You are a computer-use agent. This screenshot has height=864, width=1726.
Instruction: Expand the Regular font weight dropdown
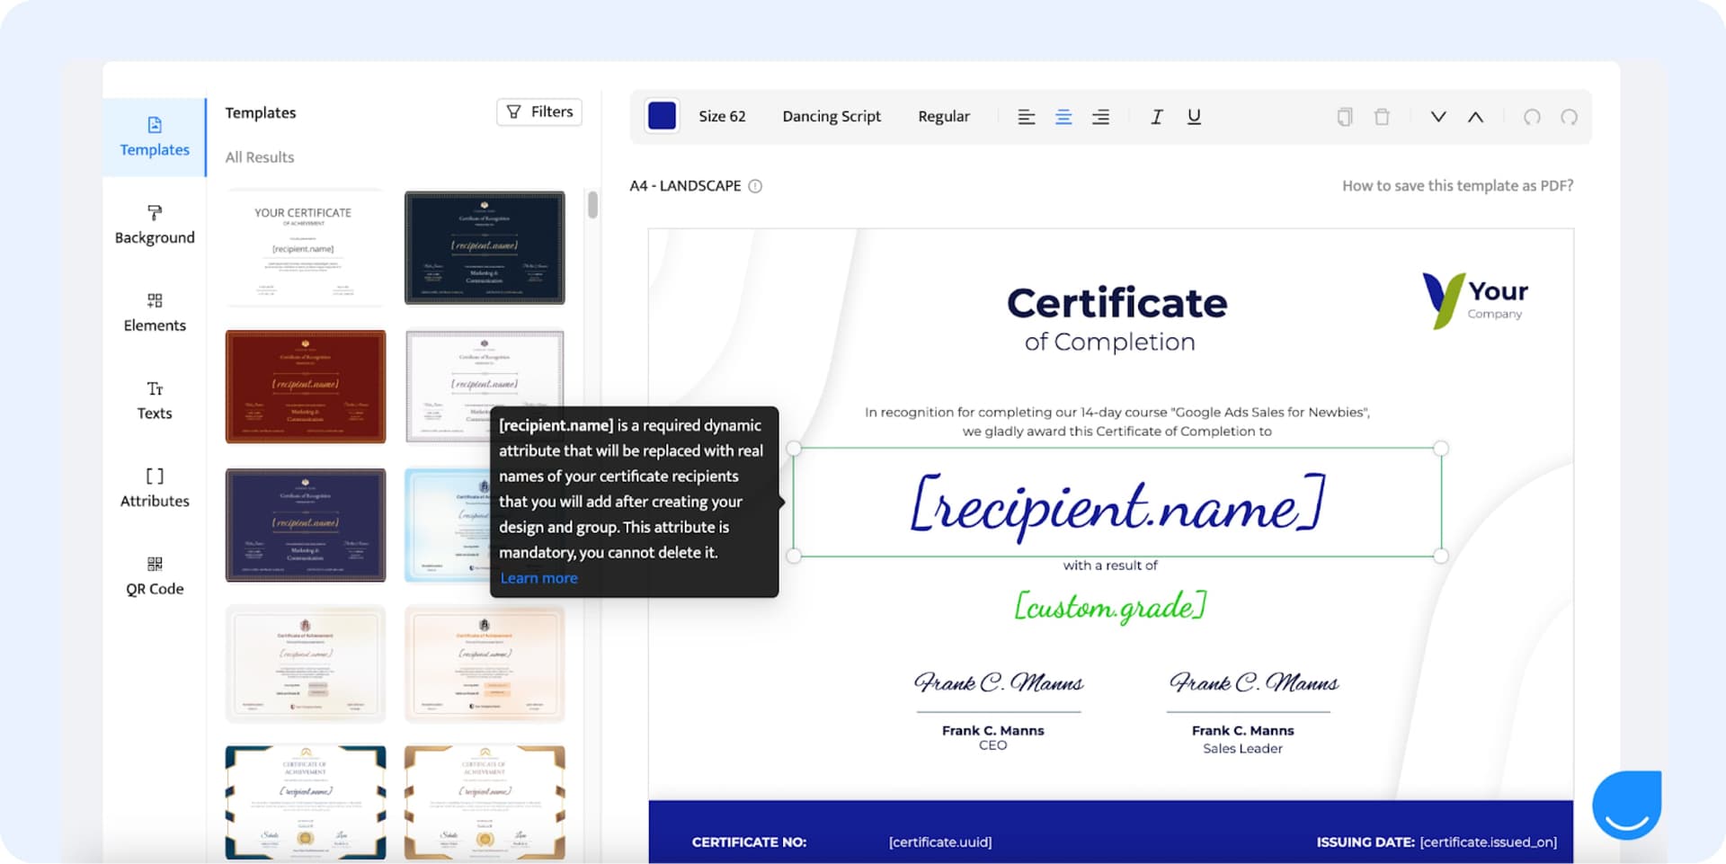coord(943,117)
